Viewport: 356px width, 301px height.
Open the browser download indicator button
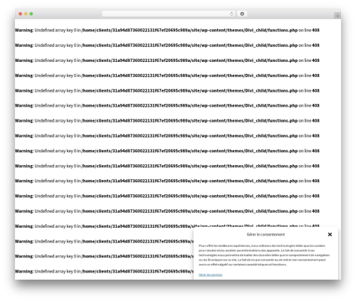click(242, 14)
